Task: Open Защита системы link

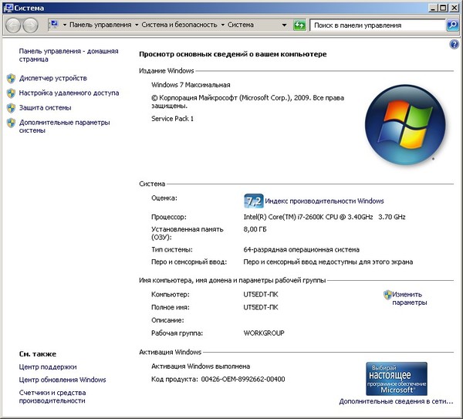Action: [x=46, y=108]
